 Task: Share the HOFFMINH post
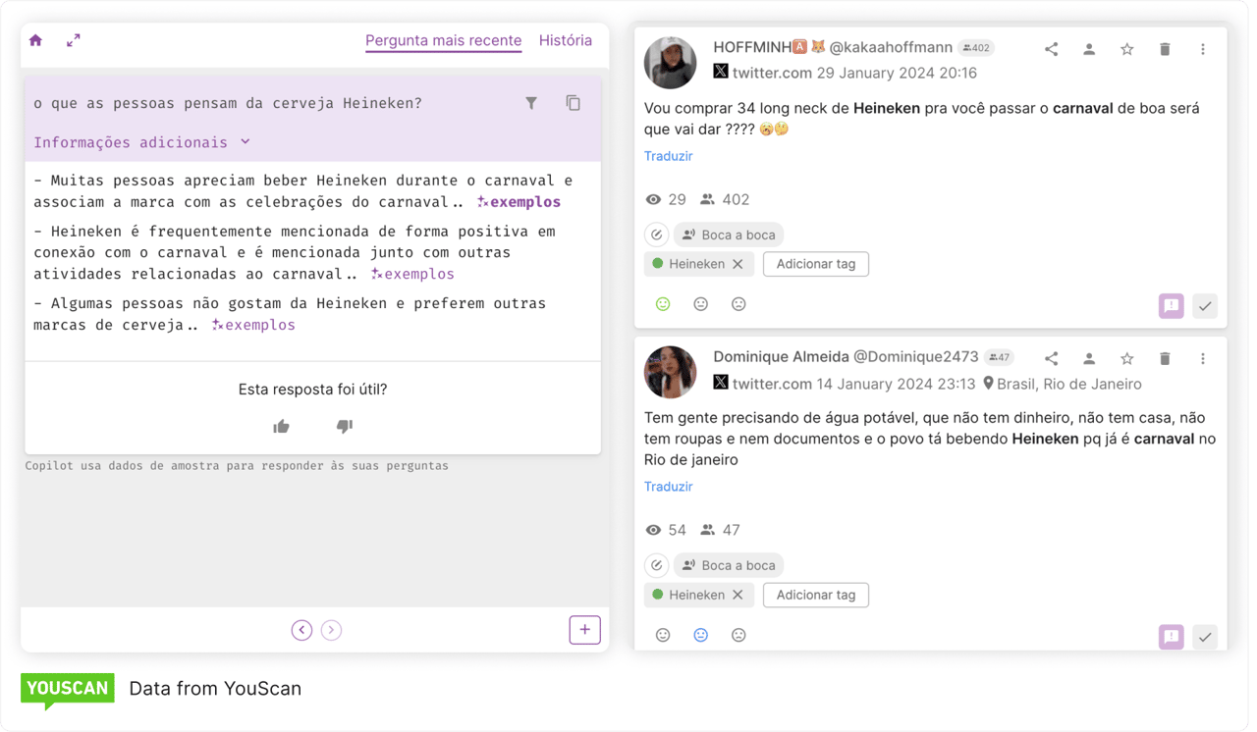click(x=1051, y=49)
